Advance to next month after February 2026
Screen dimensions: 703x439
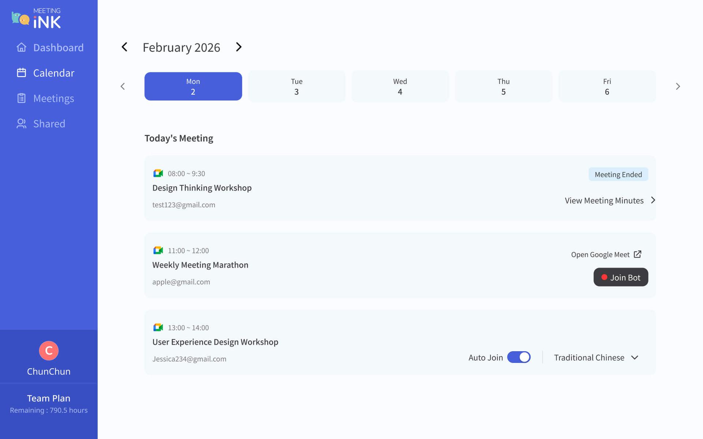coord(239,47)
